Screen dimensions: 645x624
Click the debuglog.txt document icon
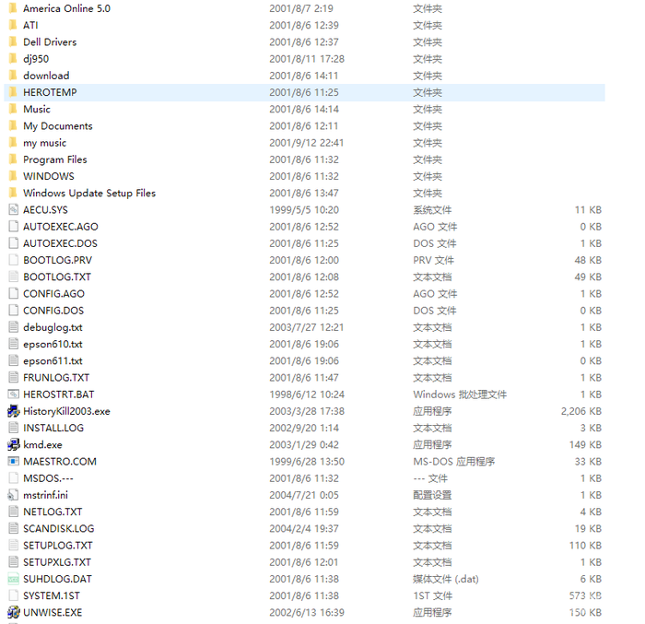(13, 327)
